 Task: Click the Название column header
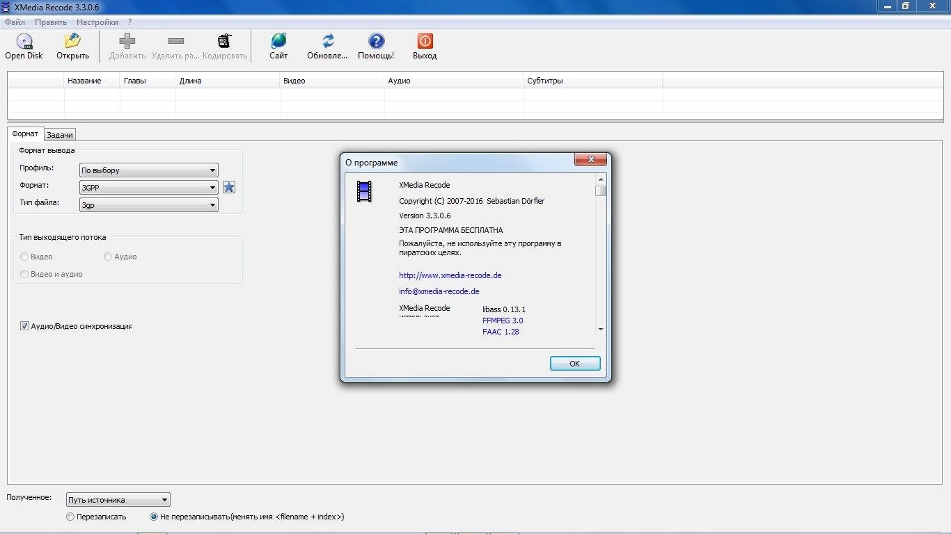[92, 81]
